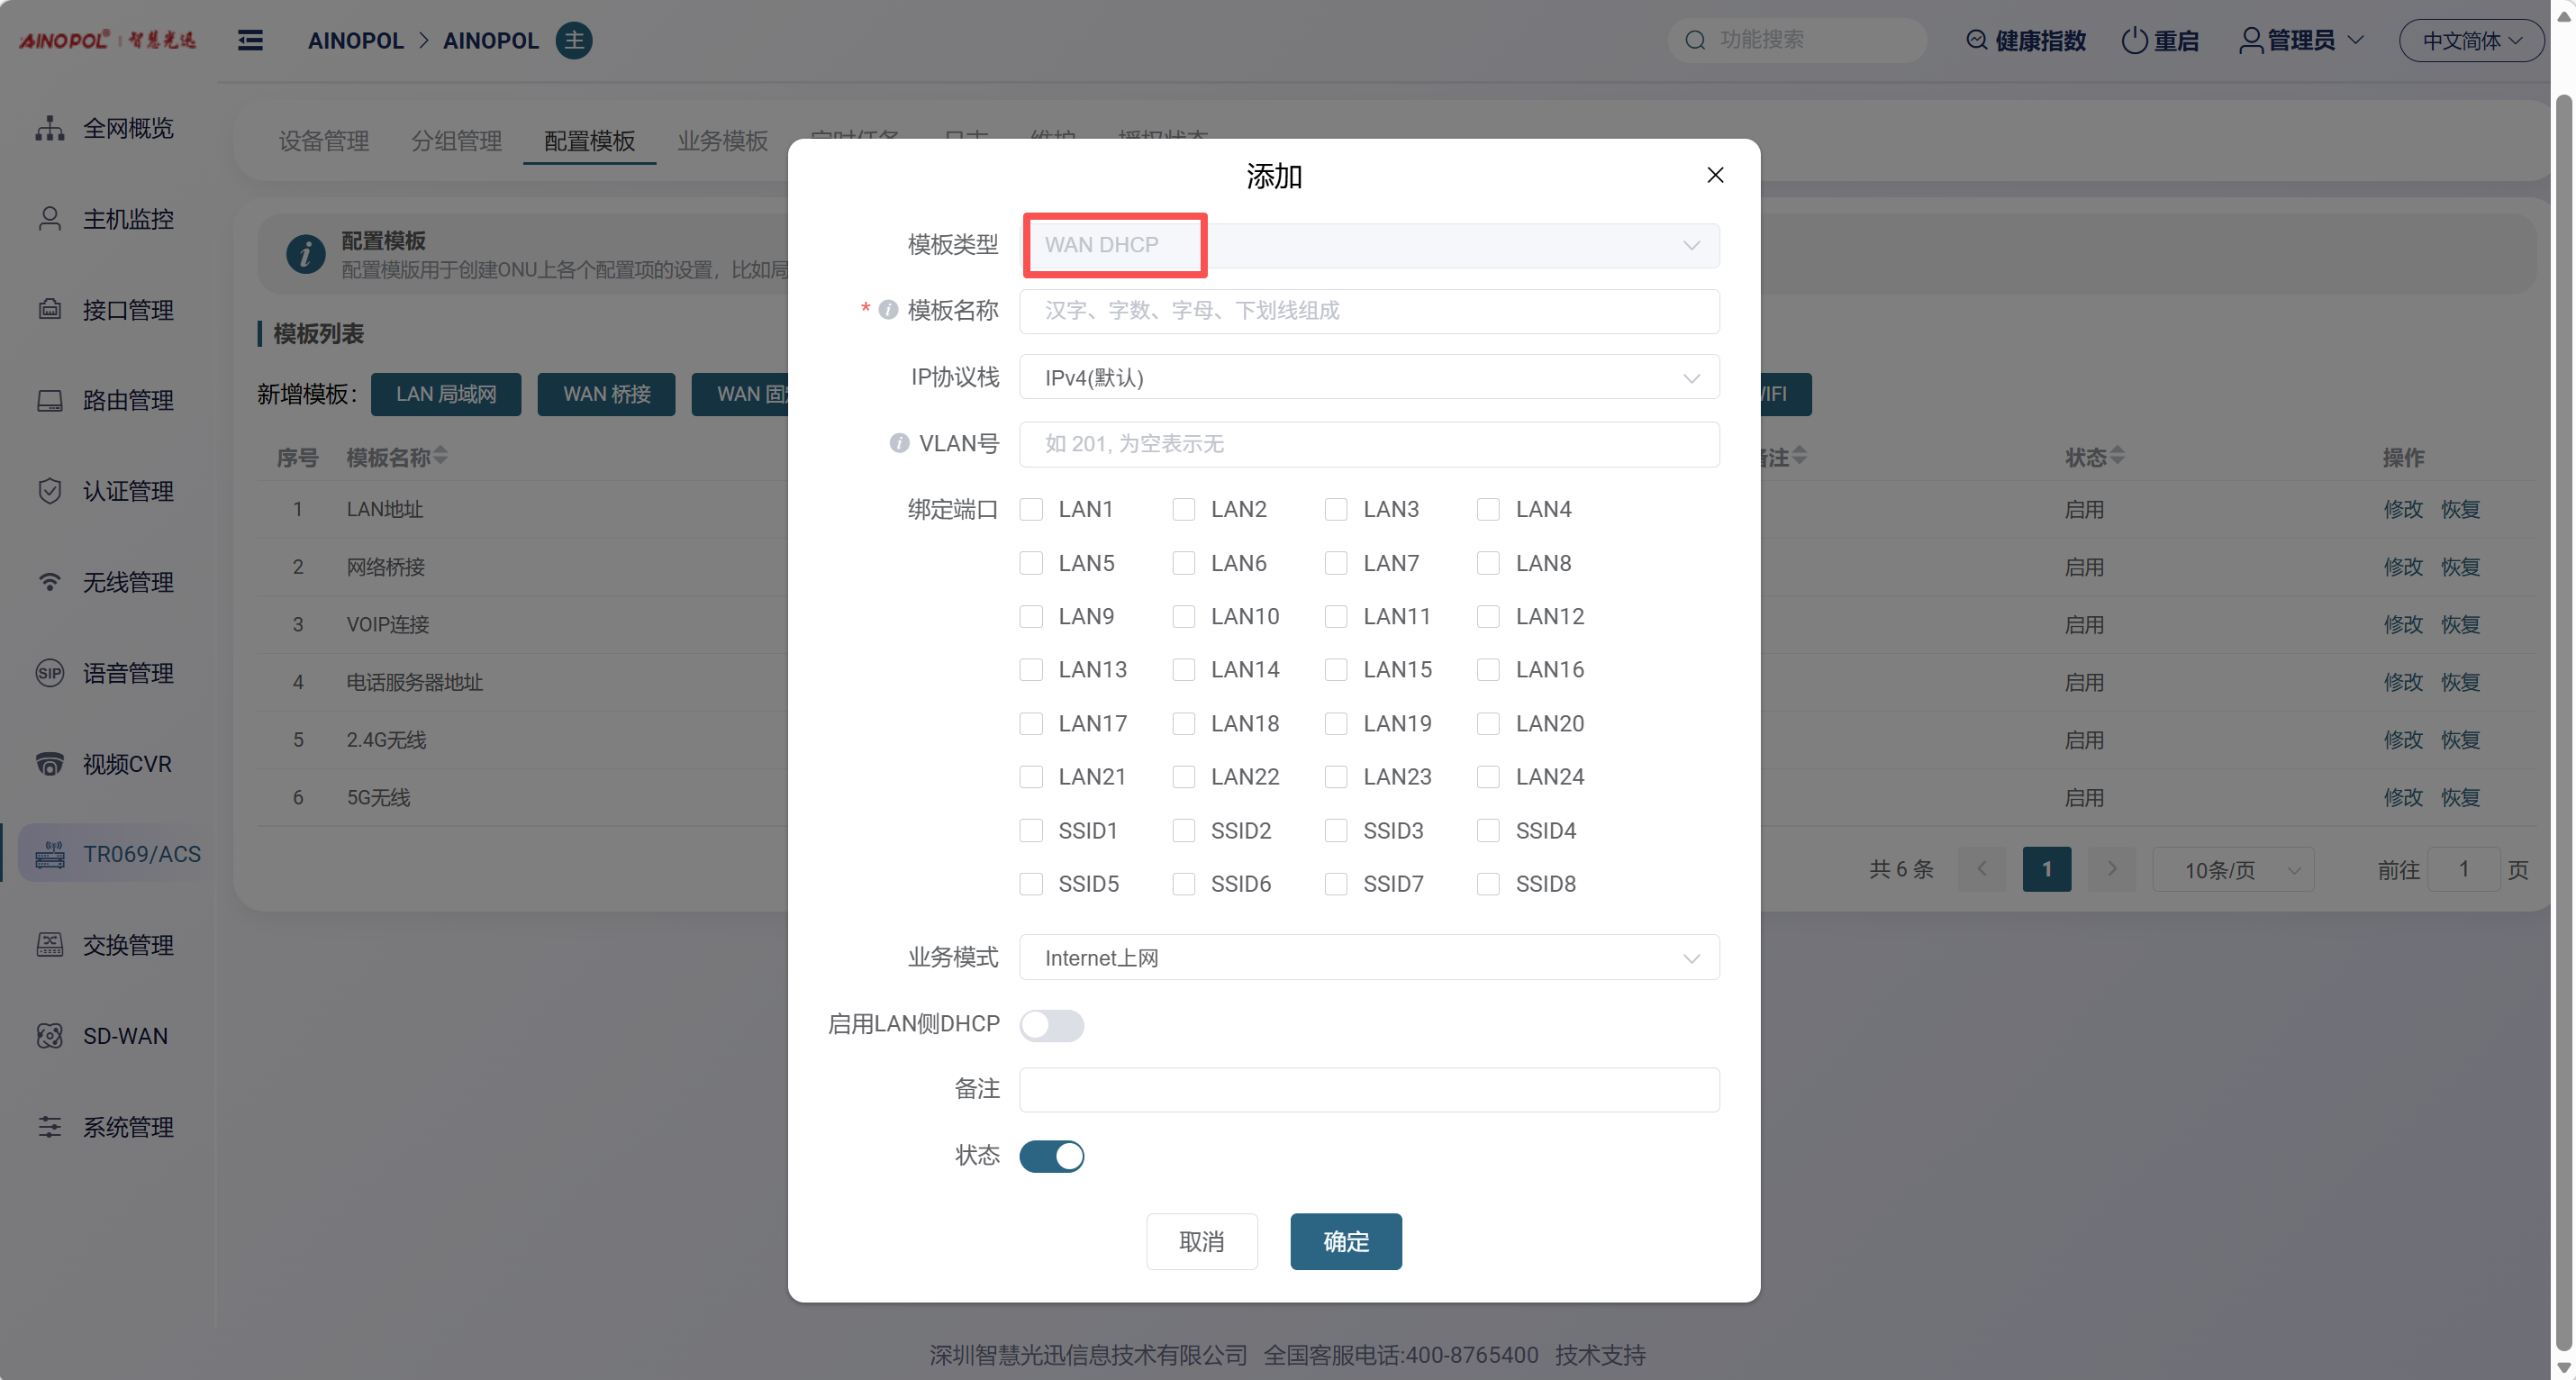The height and width of the screenshot is (1380, 2576).
Task: Click the VLAN number info icon
Action: coord(899,443)
